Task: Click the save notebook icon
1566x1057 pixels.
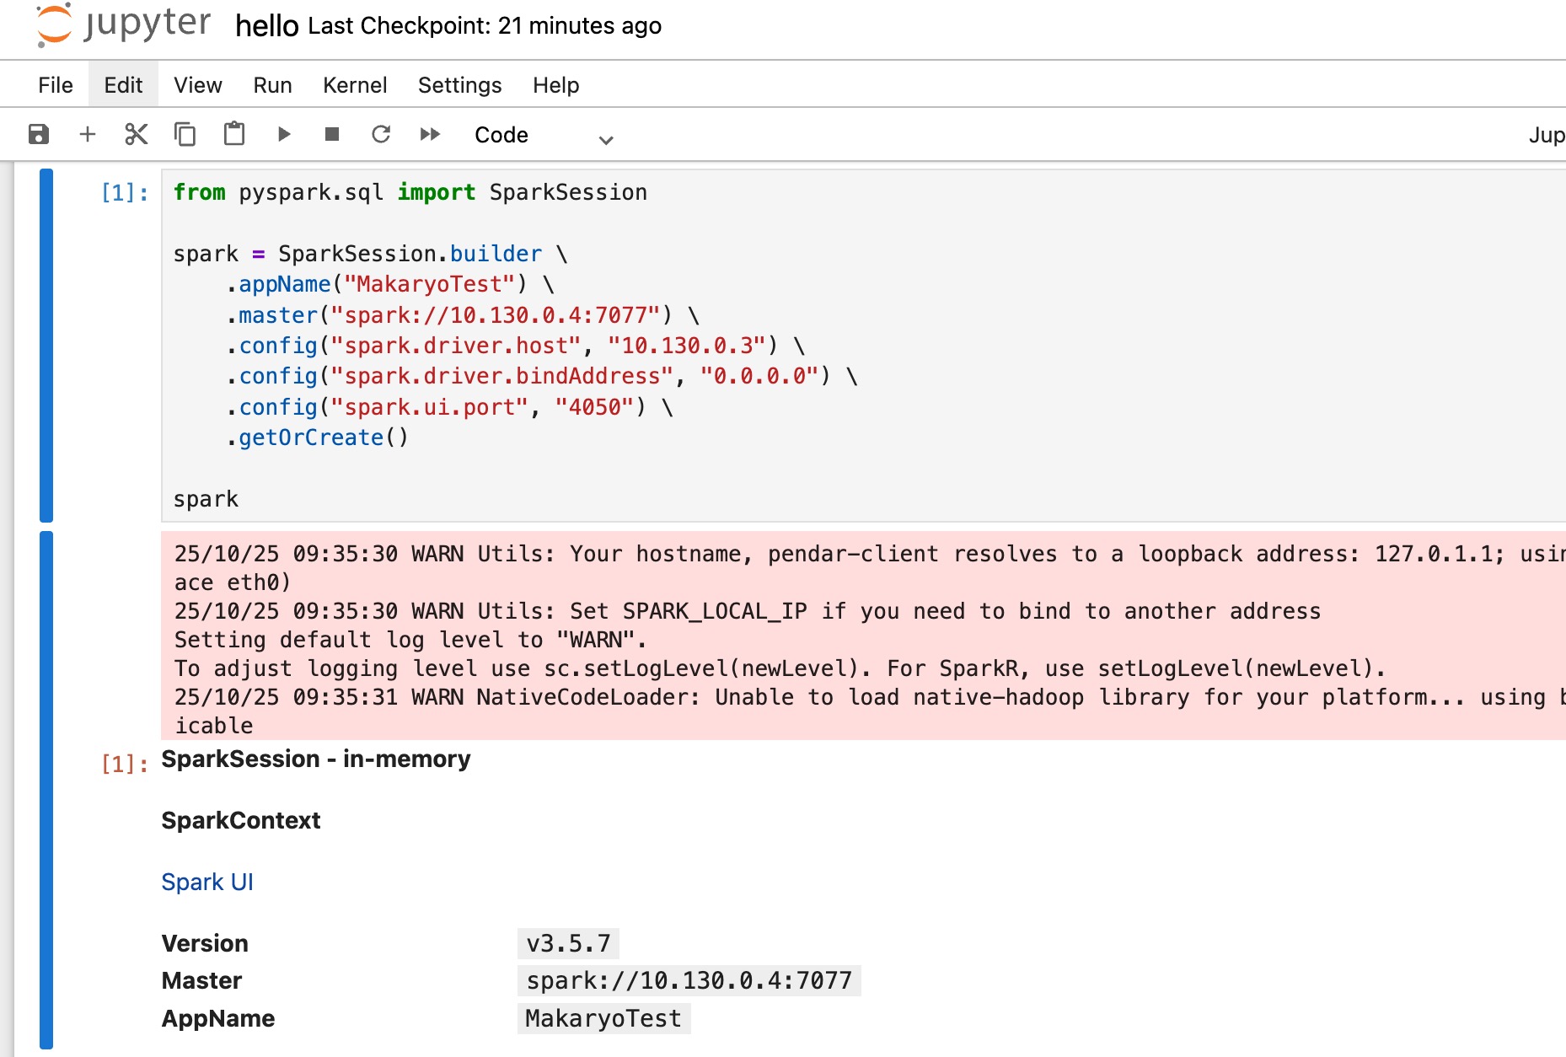Action: point(39,135)
